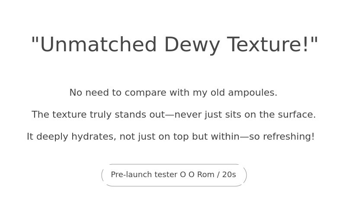The height and width of the screenshot is (200, 346).
Task: Select the Pre-launch tester pill badge
Action: point(174,175)
